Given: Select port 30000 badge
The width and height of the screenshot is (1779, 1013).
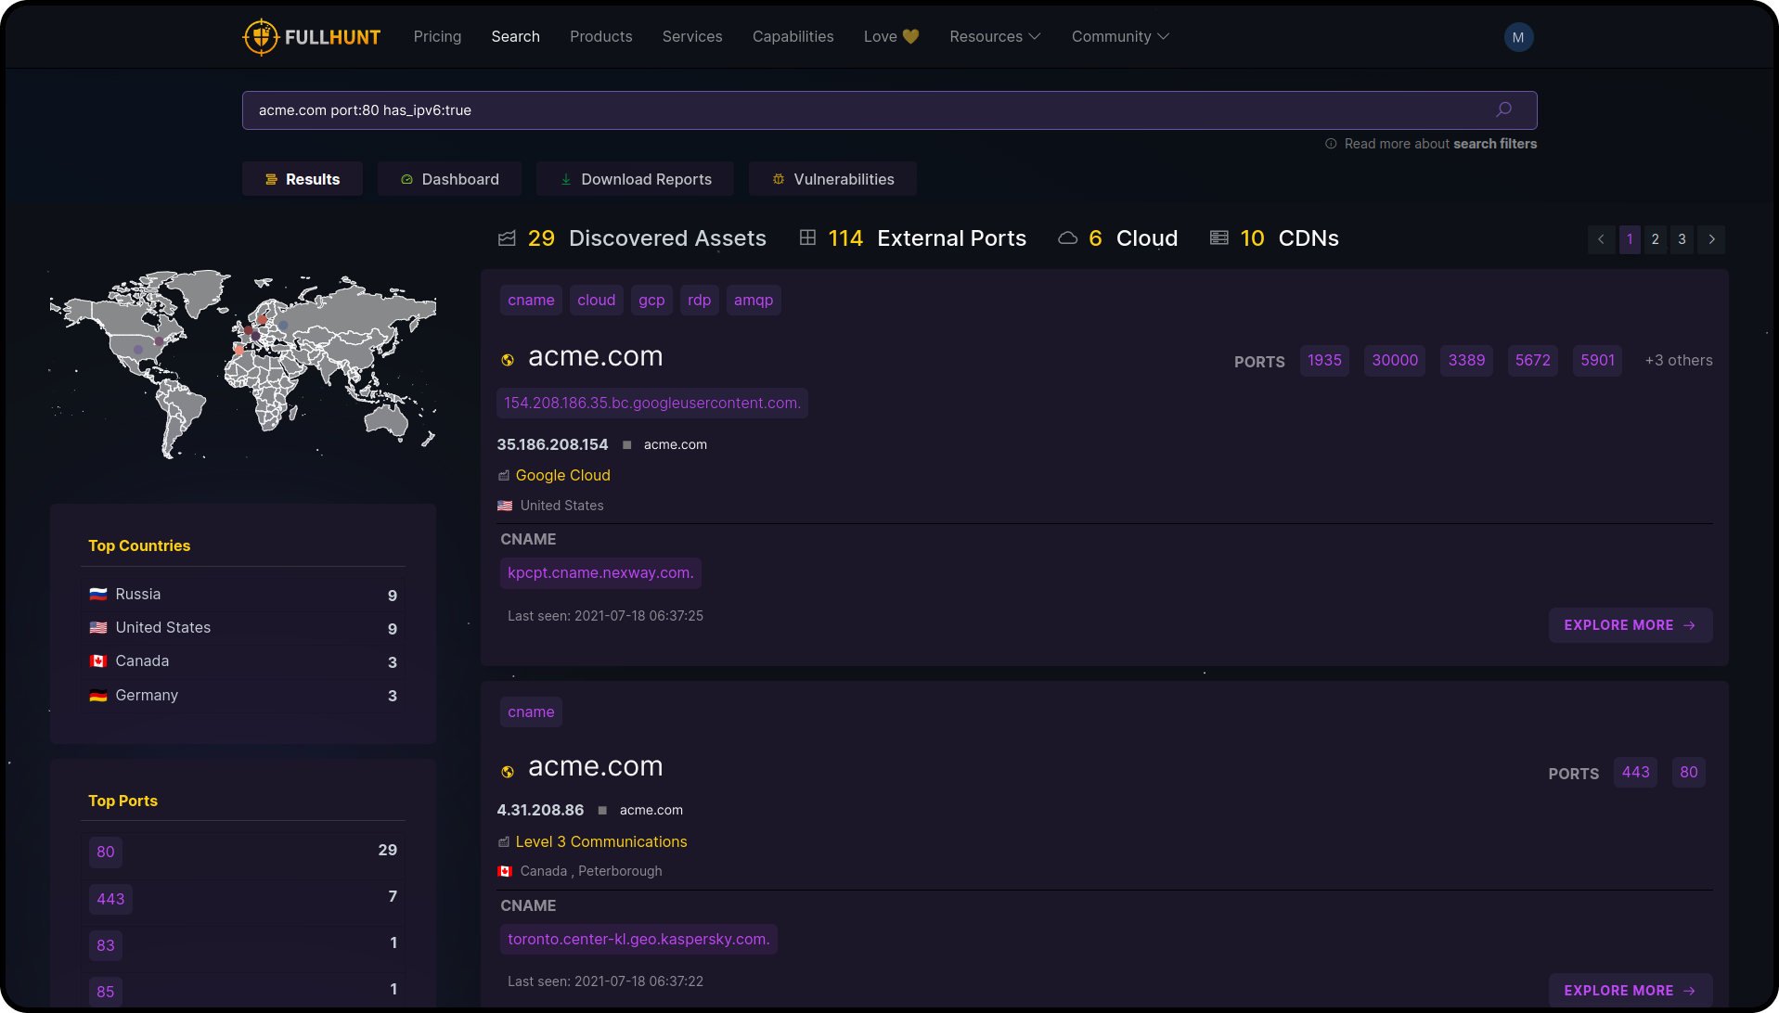Looking at the screenshot, I should pos(1395,361).
